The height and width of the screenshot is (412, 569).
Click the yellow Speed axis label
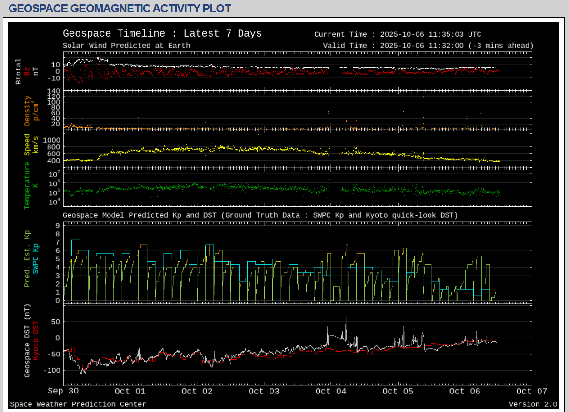pos(27,145)
